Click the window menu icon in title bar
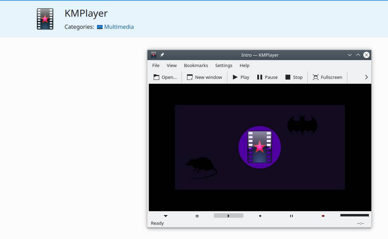 154,55
